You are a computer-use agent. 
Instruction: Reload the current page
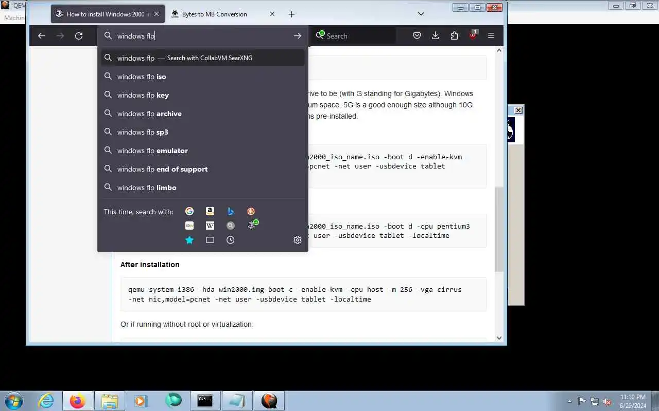[x=79, y=36]
